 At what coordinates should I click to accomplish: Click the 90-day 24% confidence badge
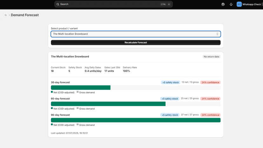[x=210, y=115]
